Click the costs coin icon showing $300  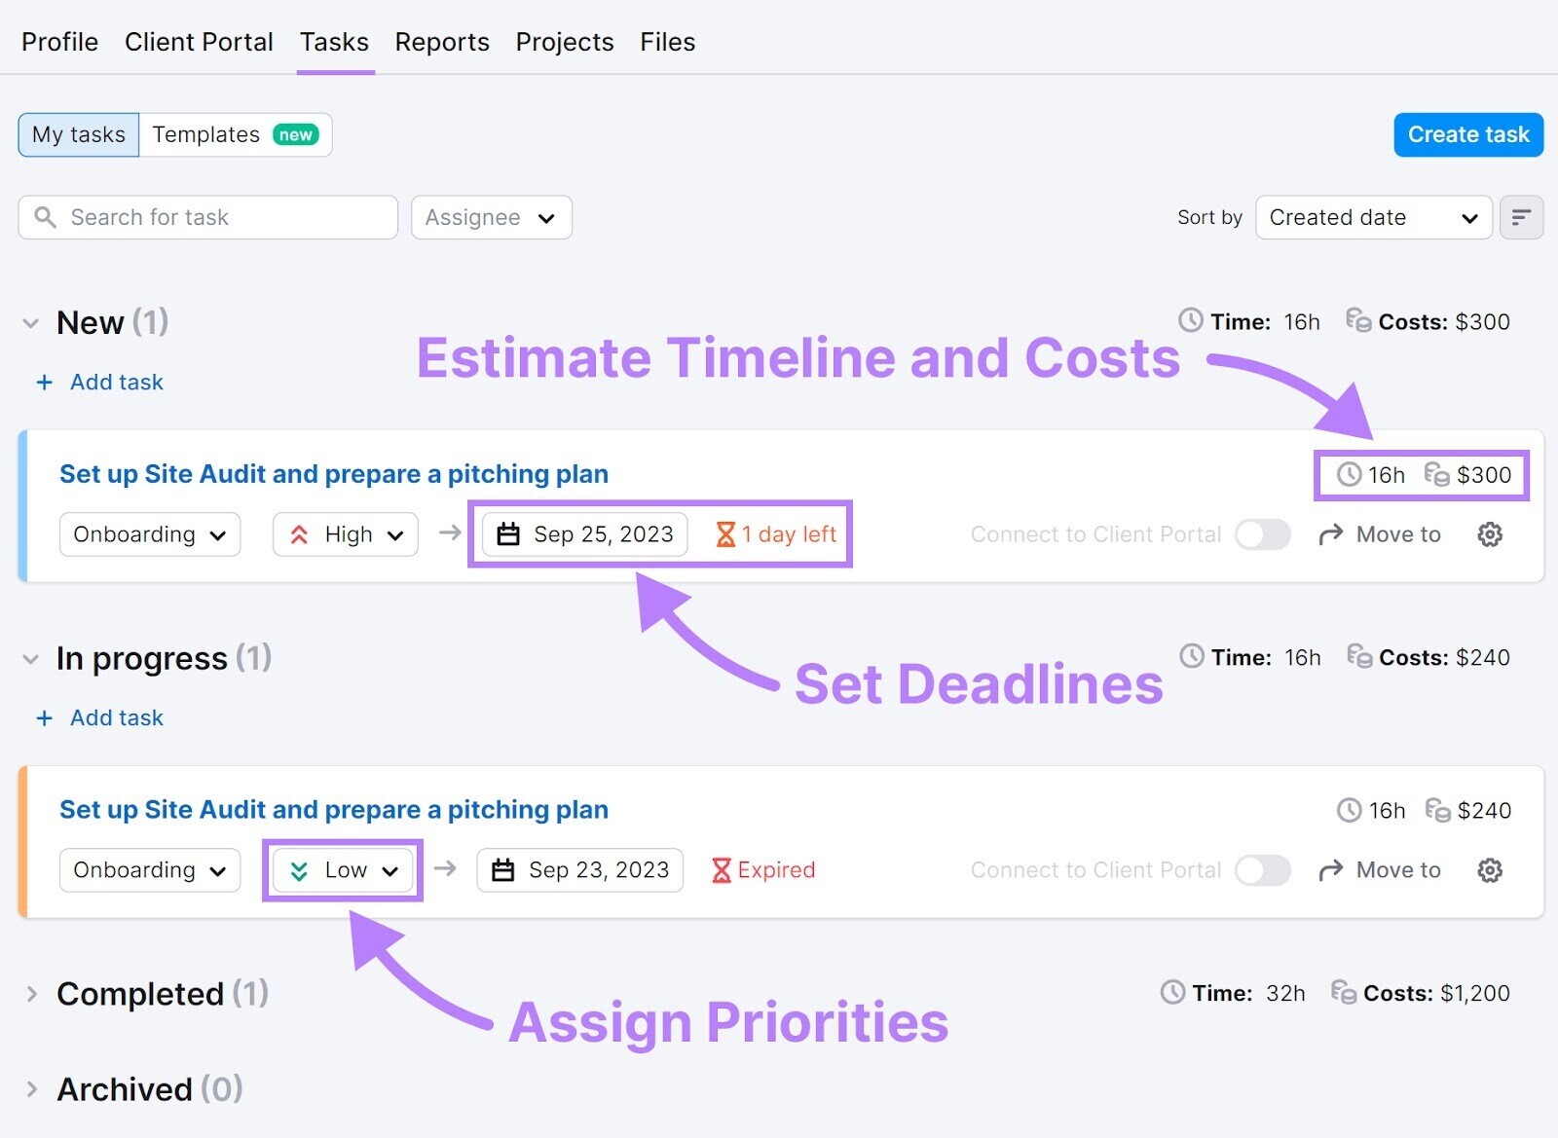pyautogui.click(x=1436, y=476)
